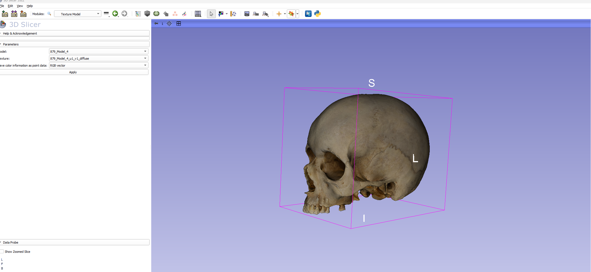Toggle slice intersections visibility button
This screenshot has height=272, width=591.
click(291, 14)
